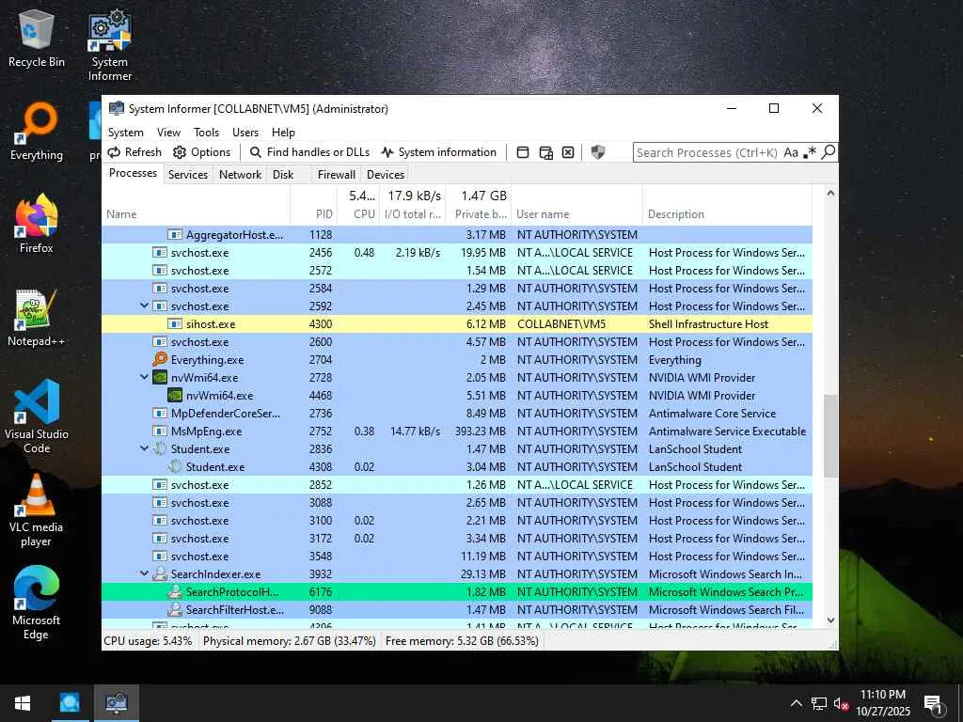Click the find window toolbar icon
Image resolution: width=963 pixels, height=722 pixels.
[523, 152]
